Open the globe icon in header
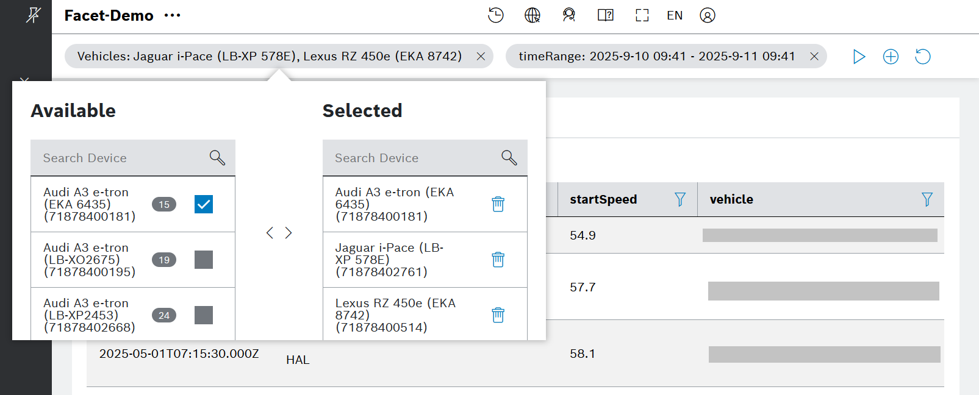 point(533,15)
